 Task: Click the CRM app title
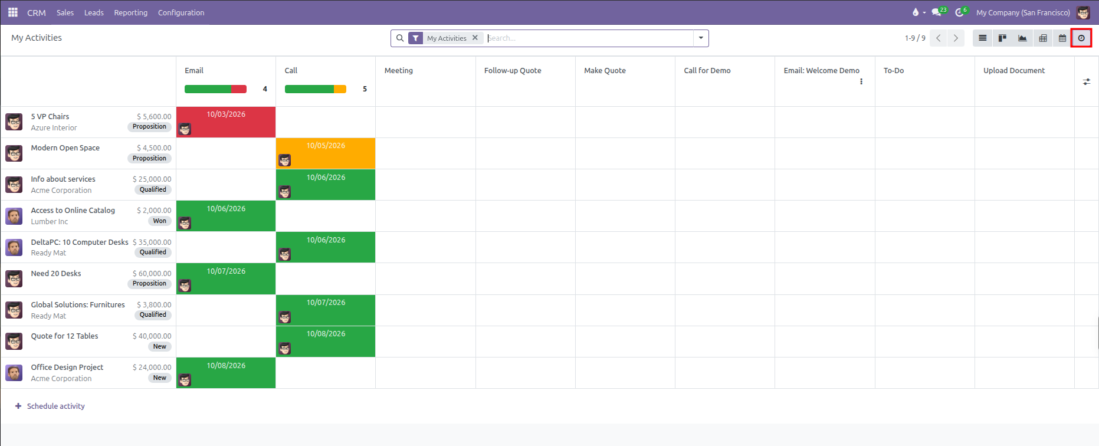tap(37, 12)
